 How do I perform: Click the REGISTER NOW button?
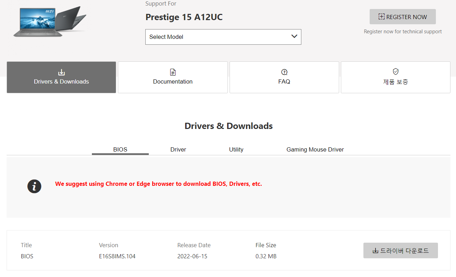[x=403, y=17]
